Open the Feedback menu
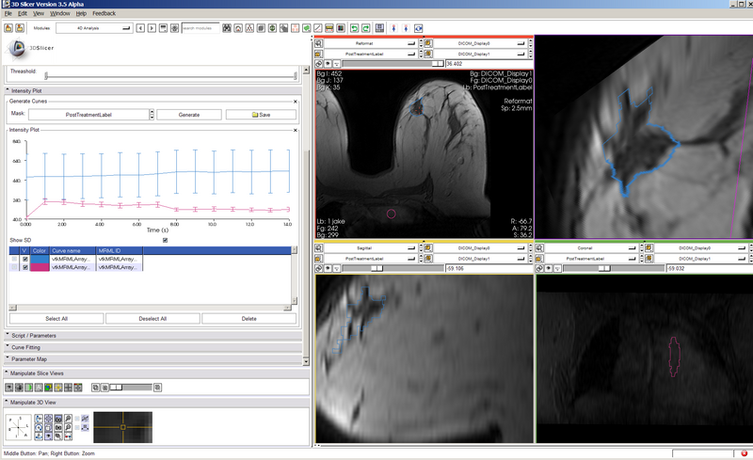The width and height of the screenshot is (753, 460). click(x=104, y=14)
